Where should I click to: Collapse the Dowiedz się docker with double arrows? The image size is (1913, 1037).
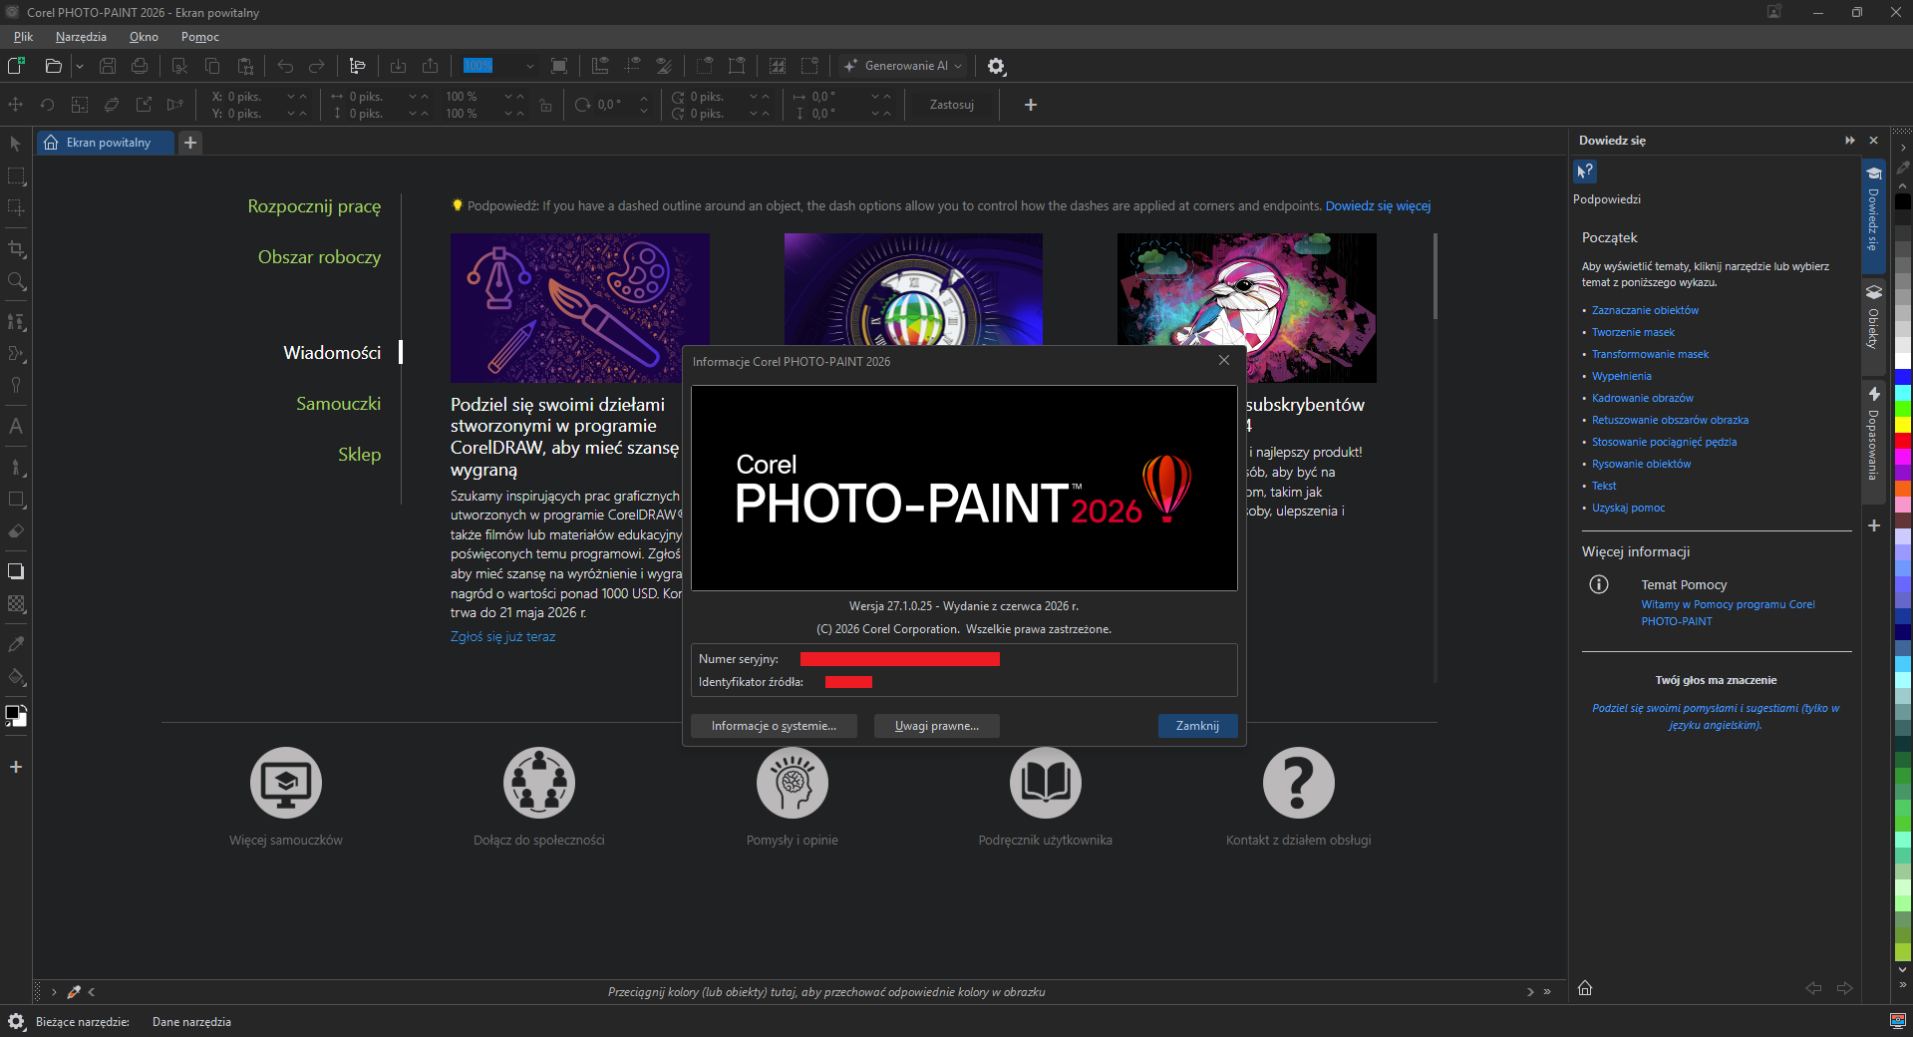[x=1850, y=141]
